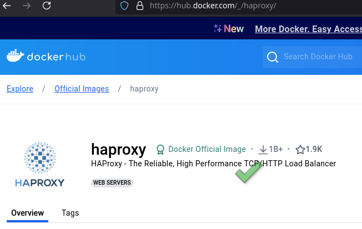Open the More Docker. Easy Access link
Image resolution: width=362 pixels, height=229 pixels.
(309, 29)
